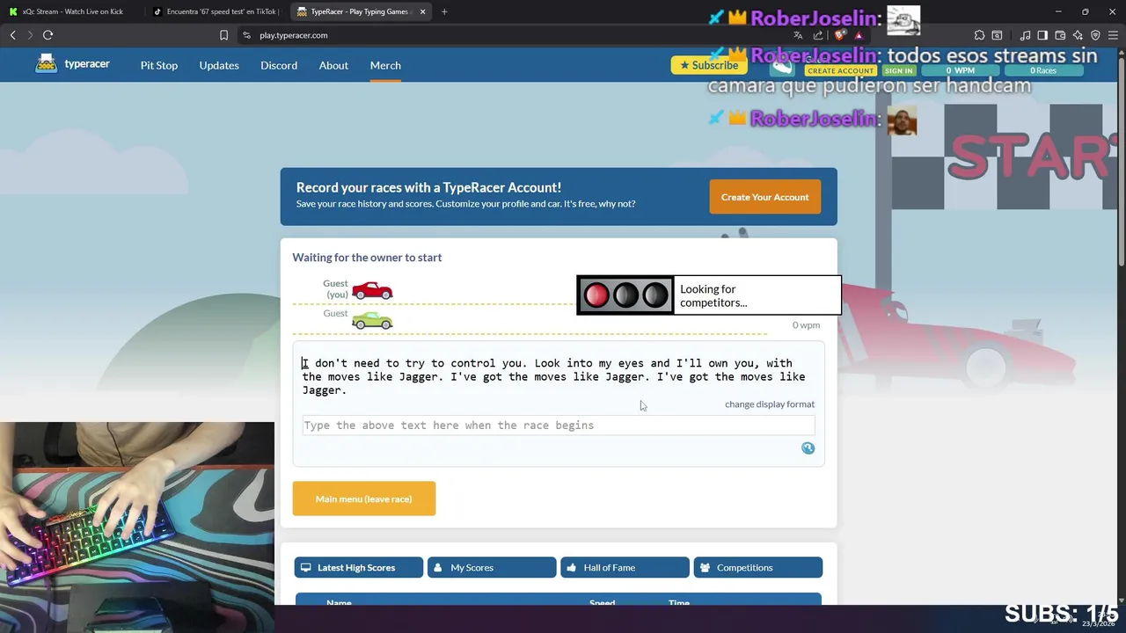Close the TypeRacer tab

click(x=423, y=11)
